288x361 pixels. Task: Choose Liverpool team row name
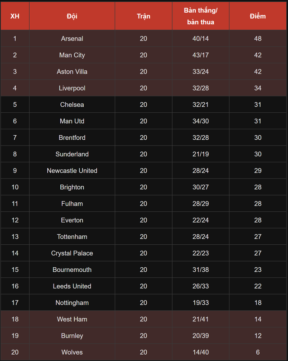point(72,88)
